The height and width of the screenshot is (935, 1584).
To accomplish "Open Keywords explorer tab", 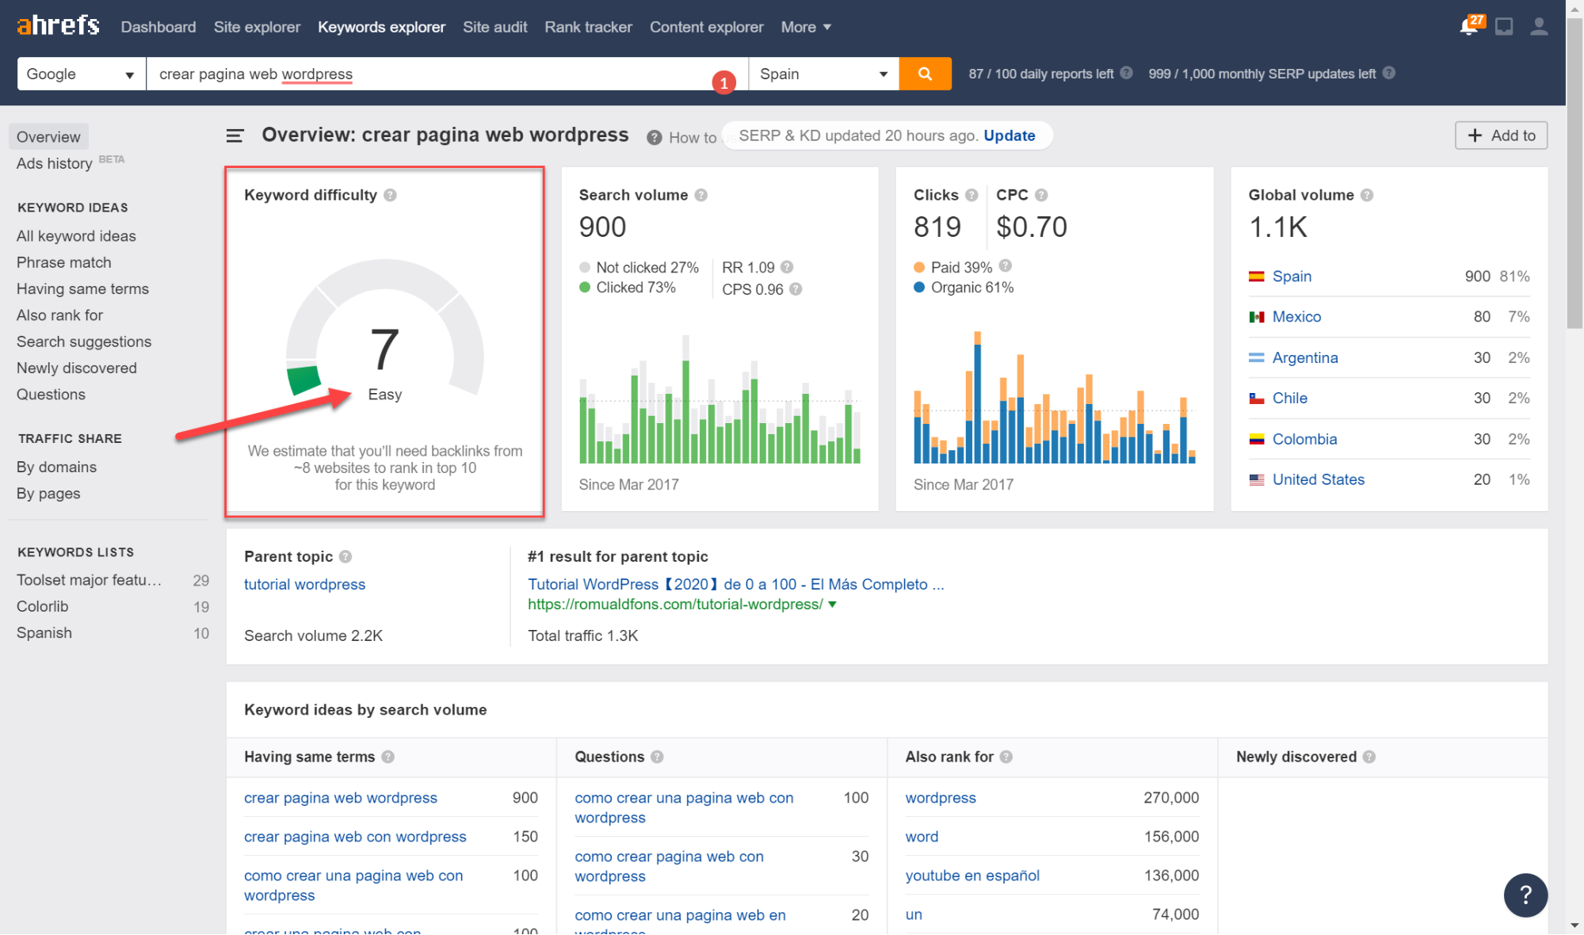I will (x=381, y=27).
